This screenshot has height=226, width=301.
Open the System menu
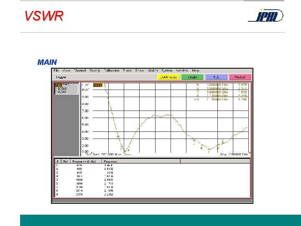167,71
